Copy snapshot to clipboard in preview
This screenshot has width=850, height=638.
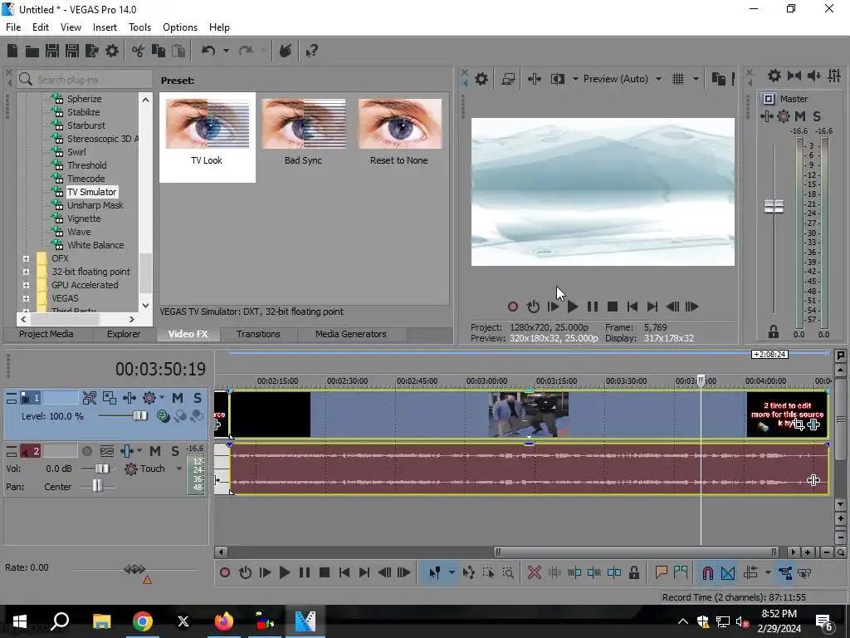719,79
